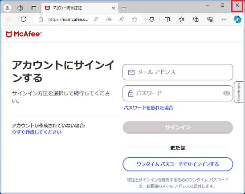Image resolution: width=245 pixels, height=194 pixels.
Task: Click the id.mcafee.com address bar
Action: click(68, 19)
